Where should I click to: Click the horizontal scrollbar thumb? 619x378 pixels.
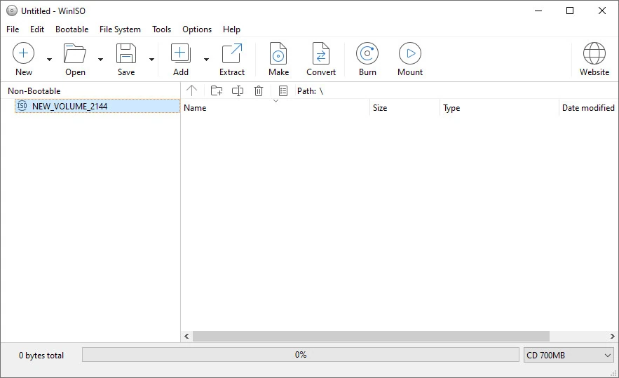point(371,336)
